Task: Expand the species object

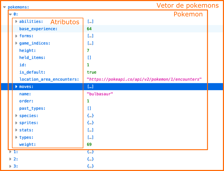Action: pyautogui.click(x=16, y=115)
